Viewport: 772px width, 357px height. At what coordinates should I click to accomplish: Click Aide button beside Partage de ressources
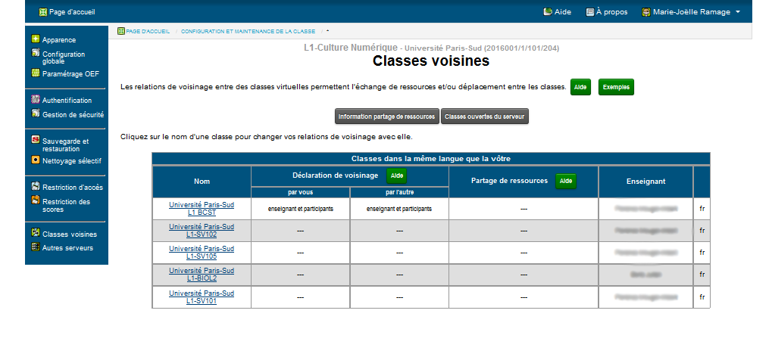(x=566, y=181)
